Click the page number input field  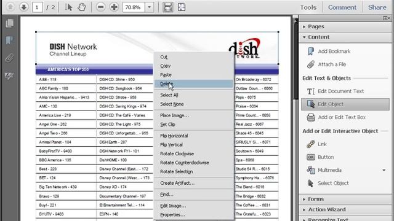pos(37,7)
